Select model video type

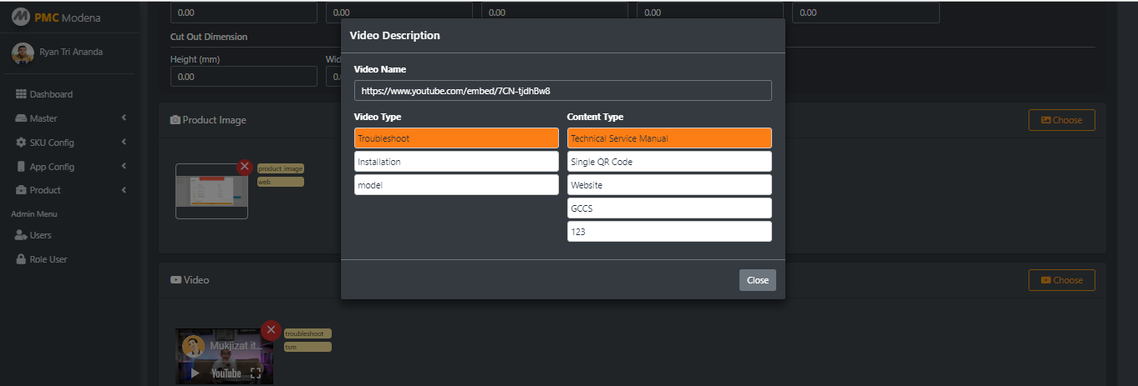[456, 185]
